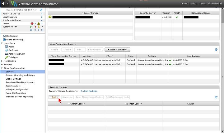
Task: Refresh the Transfer Servers list
Action: point(216,97)
